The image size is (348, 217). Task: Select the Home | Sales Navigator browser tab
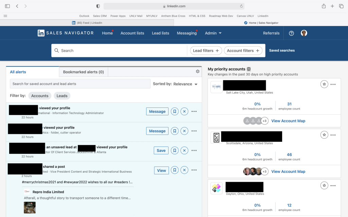click(x=261, y=23)
